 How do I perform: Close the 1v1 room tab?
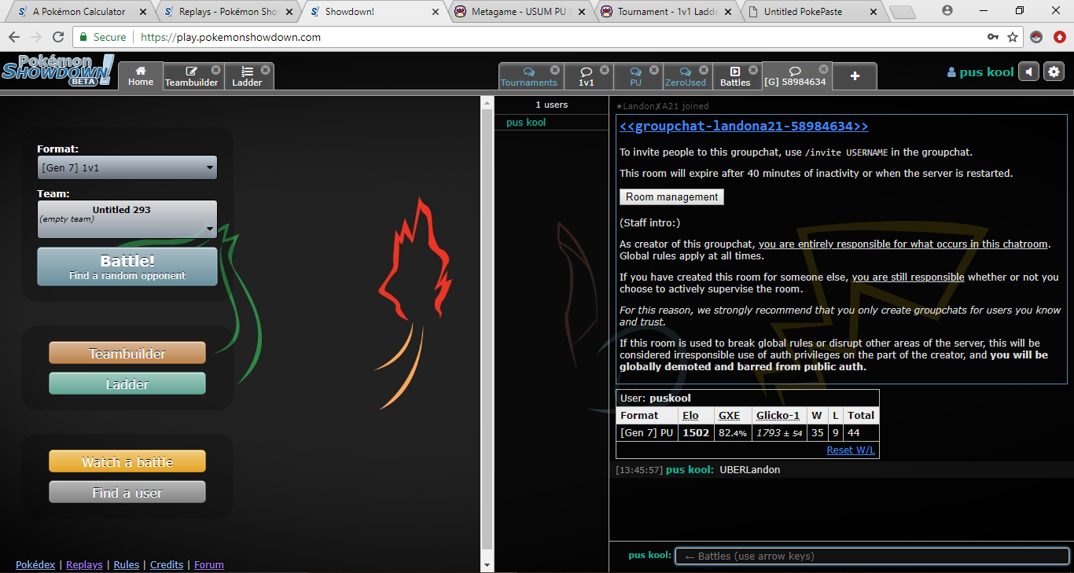(x=605, y=70)
